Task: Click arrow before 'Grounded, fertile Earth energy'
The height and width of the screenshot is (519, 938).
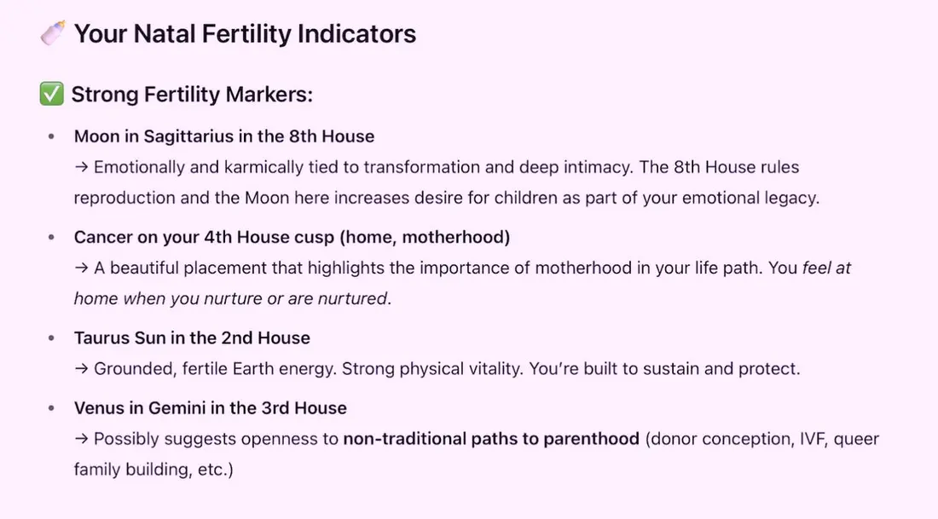Action: (82, 369)
